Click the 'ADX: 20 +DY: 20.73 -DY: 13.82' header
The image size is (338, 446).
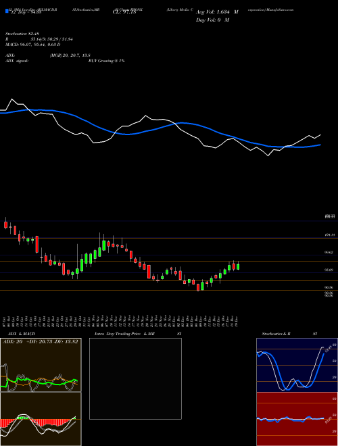(40, 342)
